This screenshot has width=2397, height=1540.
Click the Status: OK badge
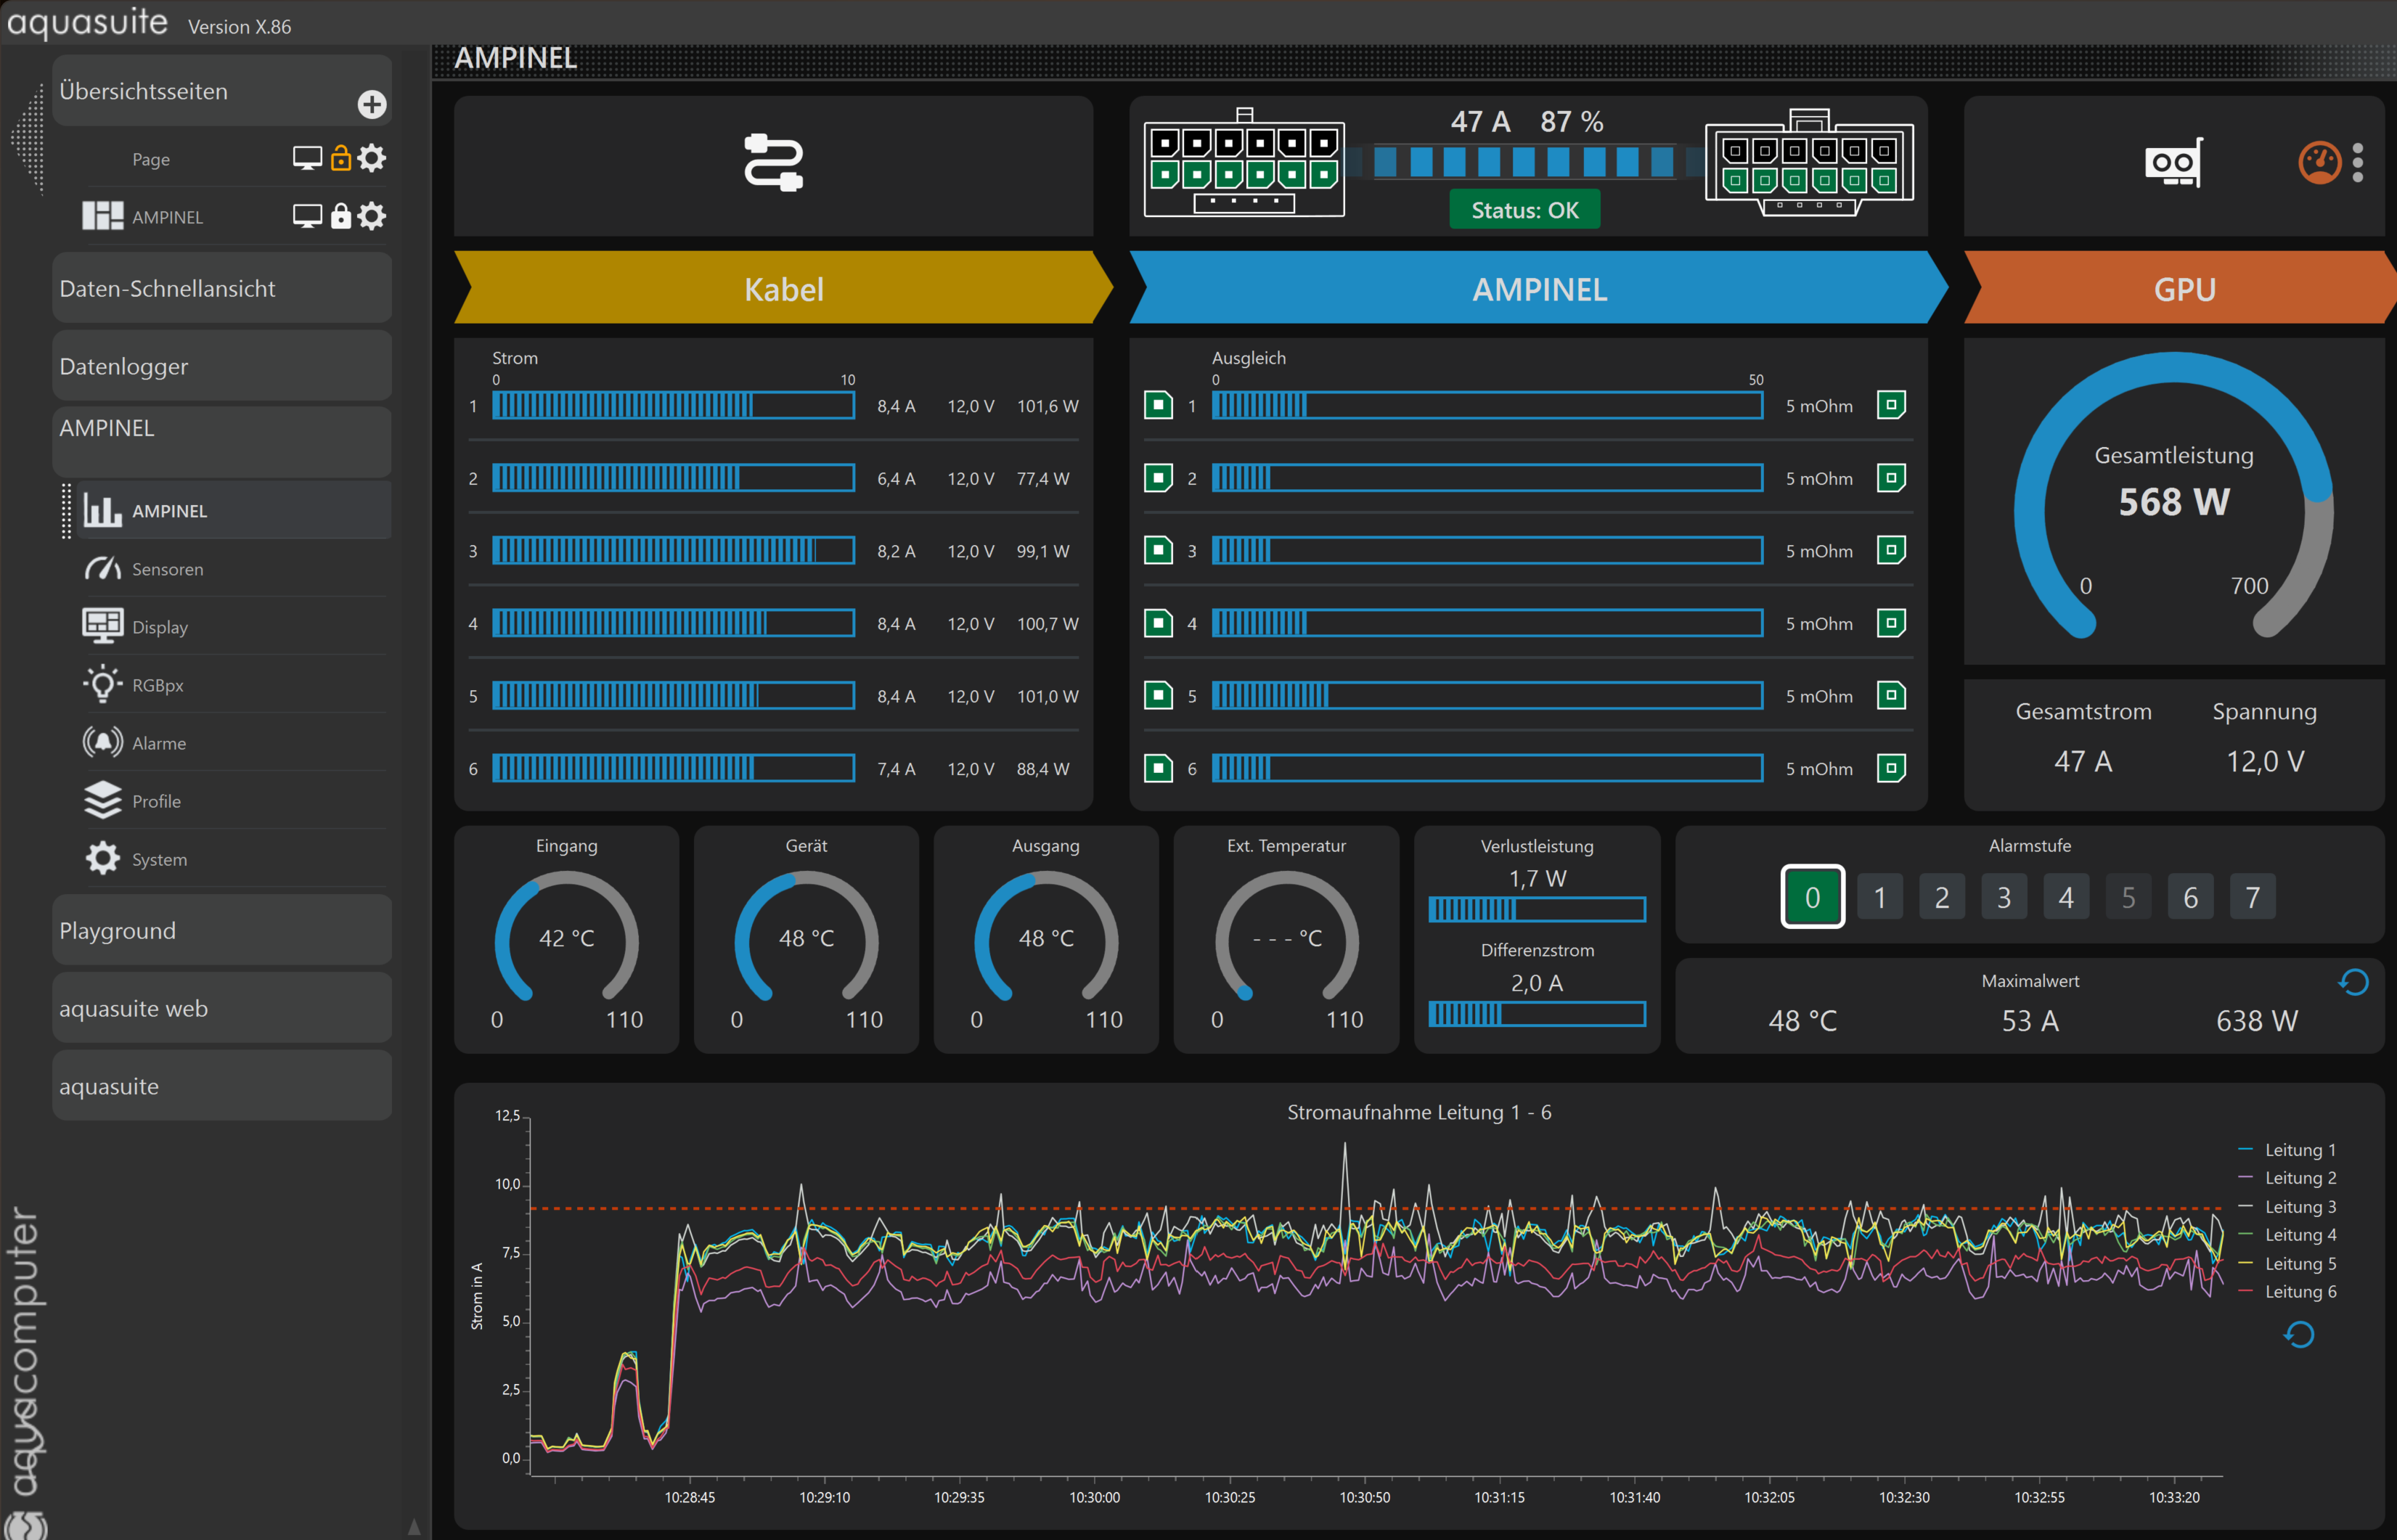click(1524, 210)
